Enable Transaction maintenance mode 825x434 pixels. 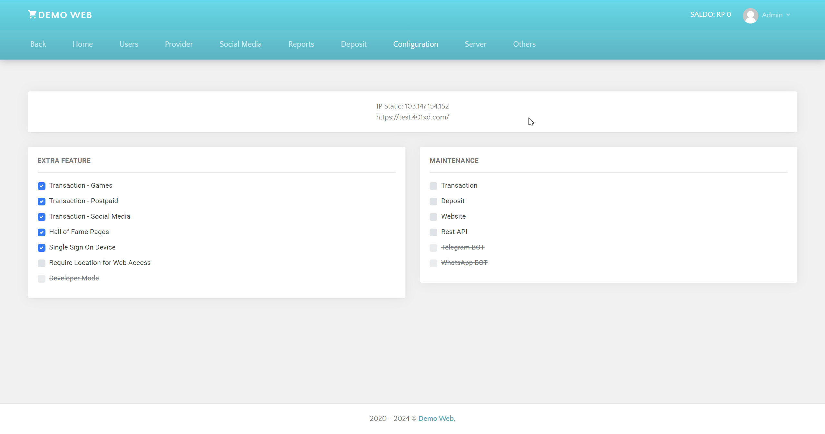click(433, 186)
